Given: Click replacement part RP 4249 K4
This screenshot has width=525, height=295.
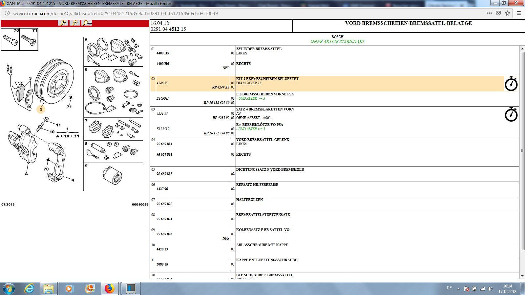Looking at the screenshot, I should pyautogui.click(x=221, y=87).
